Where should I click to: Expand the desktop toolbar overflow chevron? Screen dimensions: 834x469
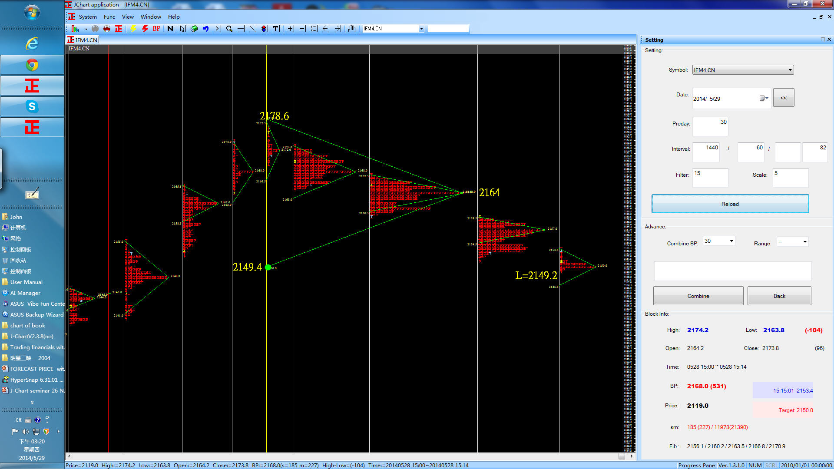point(32,402)
